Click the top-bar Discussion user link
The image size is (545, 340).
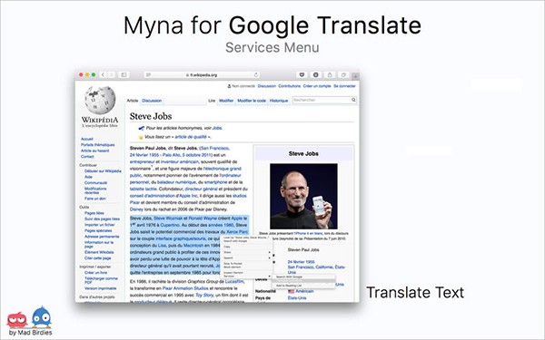click(x=266, y=86)
